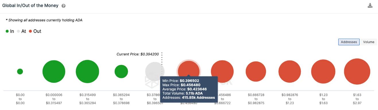
Task: Select the Addresses view button
Action: click(349, 42)
